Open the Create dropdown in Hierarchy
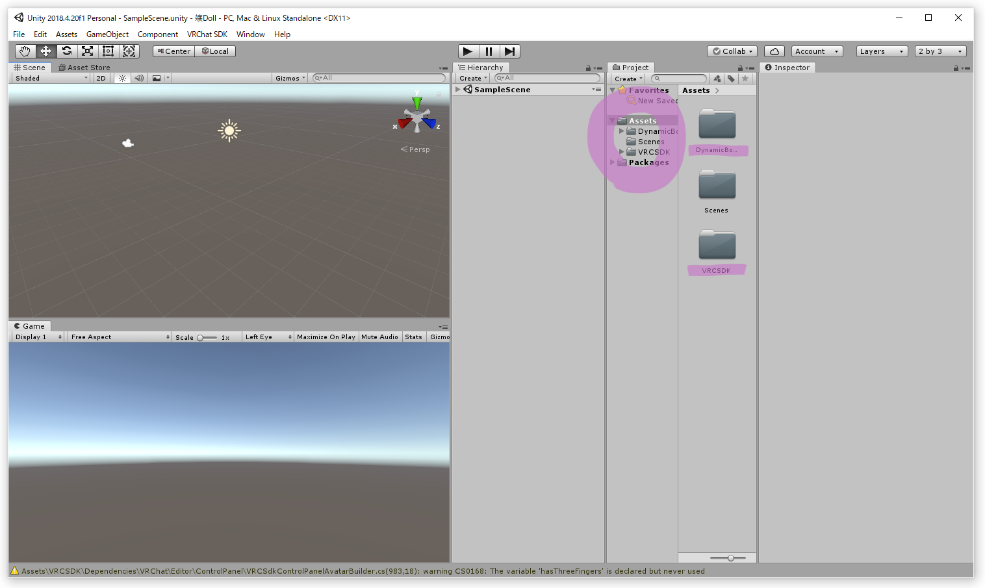Screen dimensions: 985x588 (473, 79)
